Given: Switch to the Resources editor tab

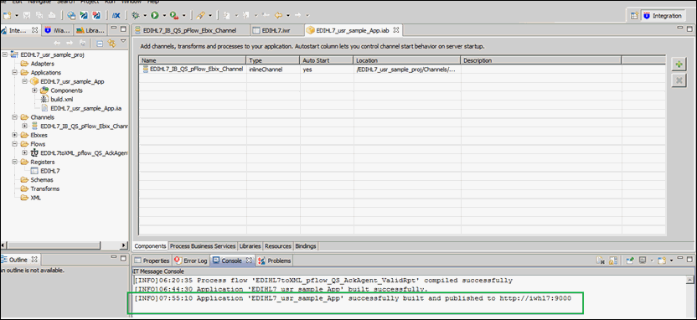Looking at the screenshot, I should click(x=278, y=245).
